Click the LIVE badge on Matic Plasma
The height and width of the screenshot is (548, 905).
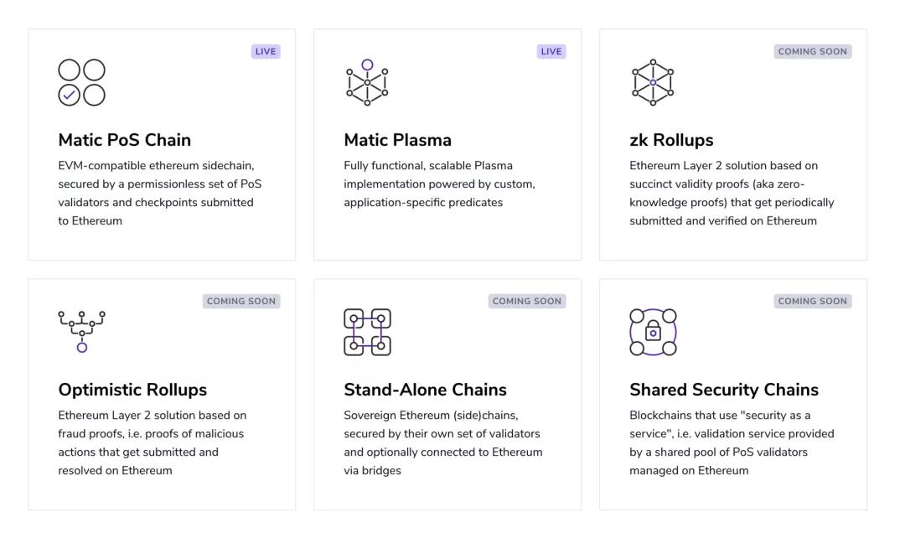click(551, 52)
